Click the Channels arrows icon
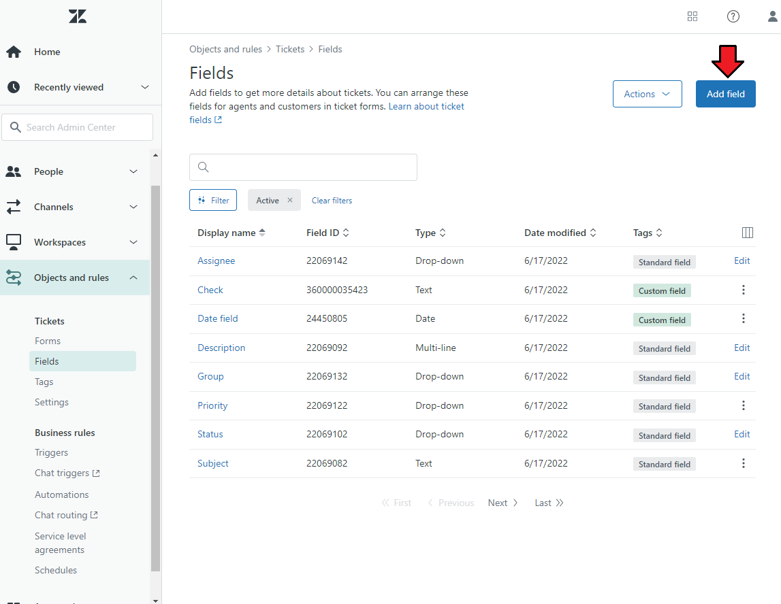The height and width of the screenshot is (604, 781). coord(14,207)
